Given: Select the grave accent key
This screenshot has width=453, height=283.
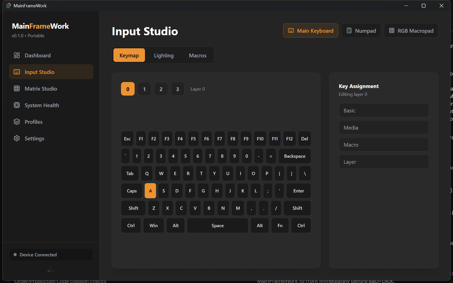Looking at the screenshot, I should [126, 156].
